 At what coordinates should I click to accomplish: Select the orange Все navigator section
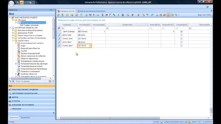click(x=31, y=86)
